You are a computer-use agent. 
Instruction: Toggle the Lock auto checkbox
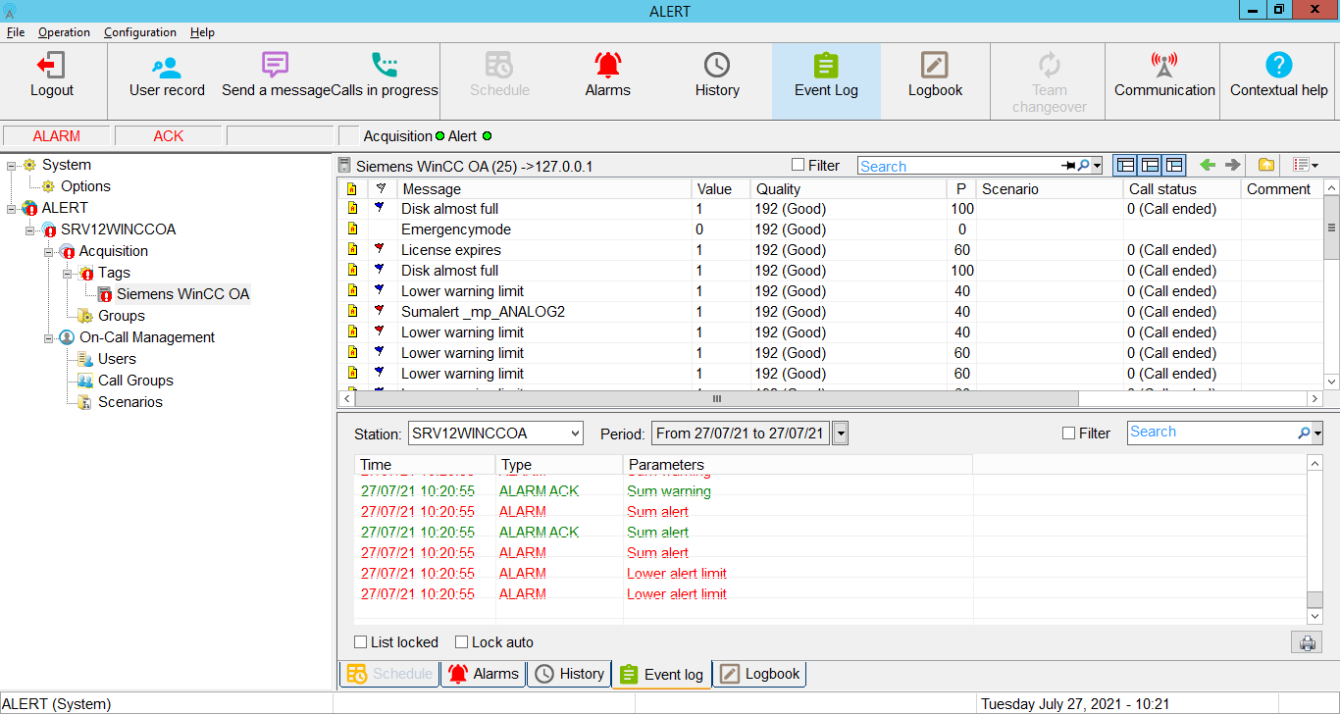[462, 642]
